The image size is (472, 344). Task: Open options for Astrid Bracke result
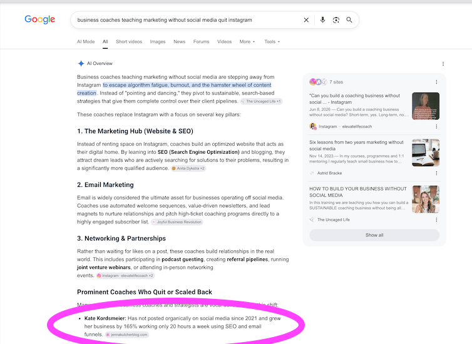click(x=436, y=173)
